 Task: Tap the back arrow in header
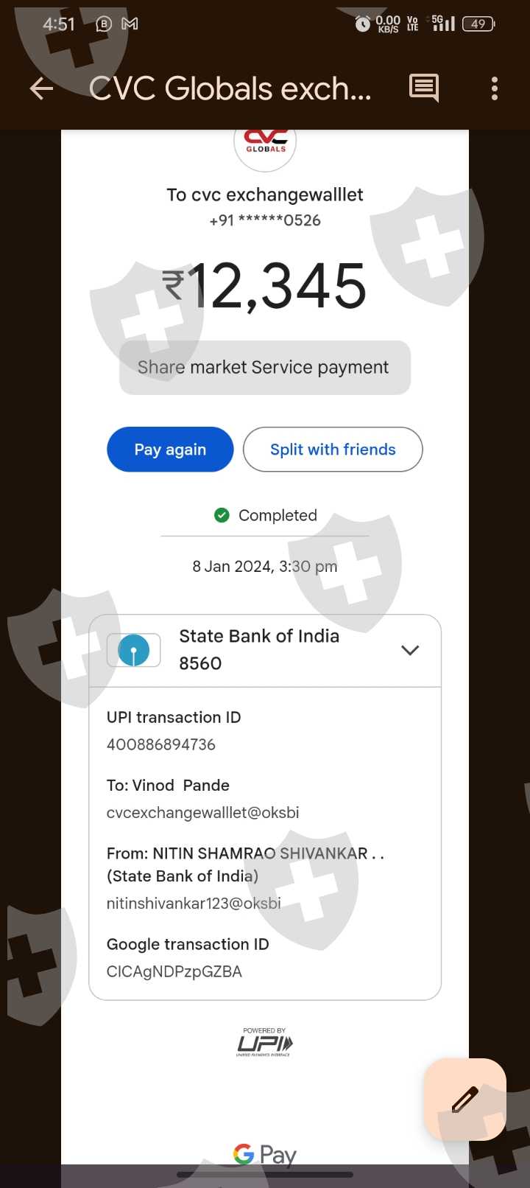[41, 89]
